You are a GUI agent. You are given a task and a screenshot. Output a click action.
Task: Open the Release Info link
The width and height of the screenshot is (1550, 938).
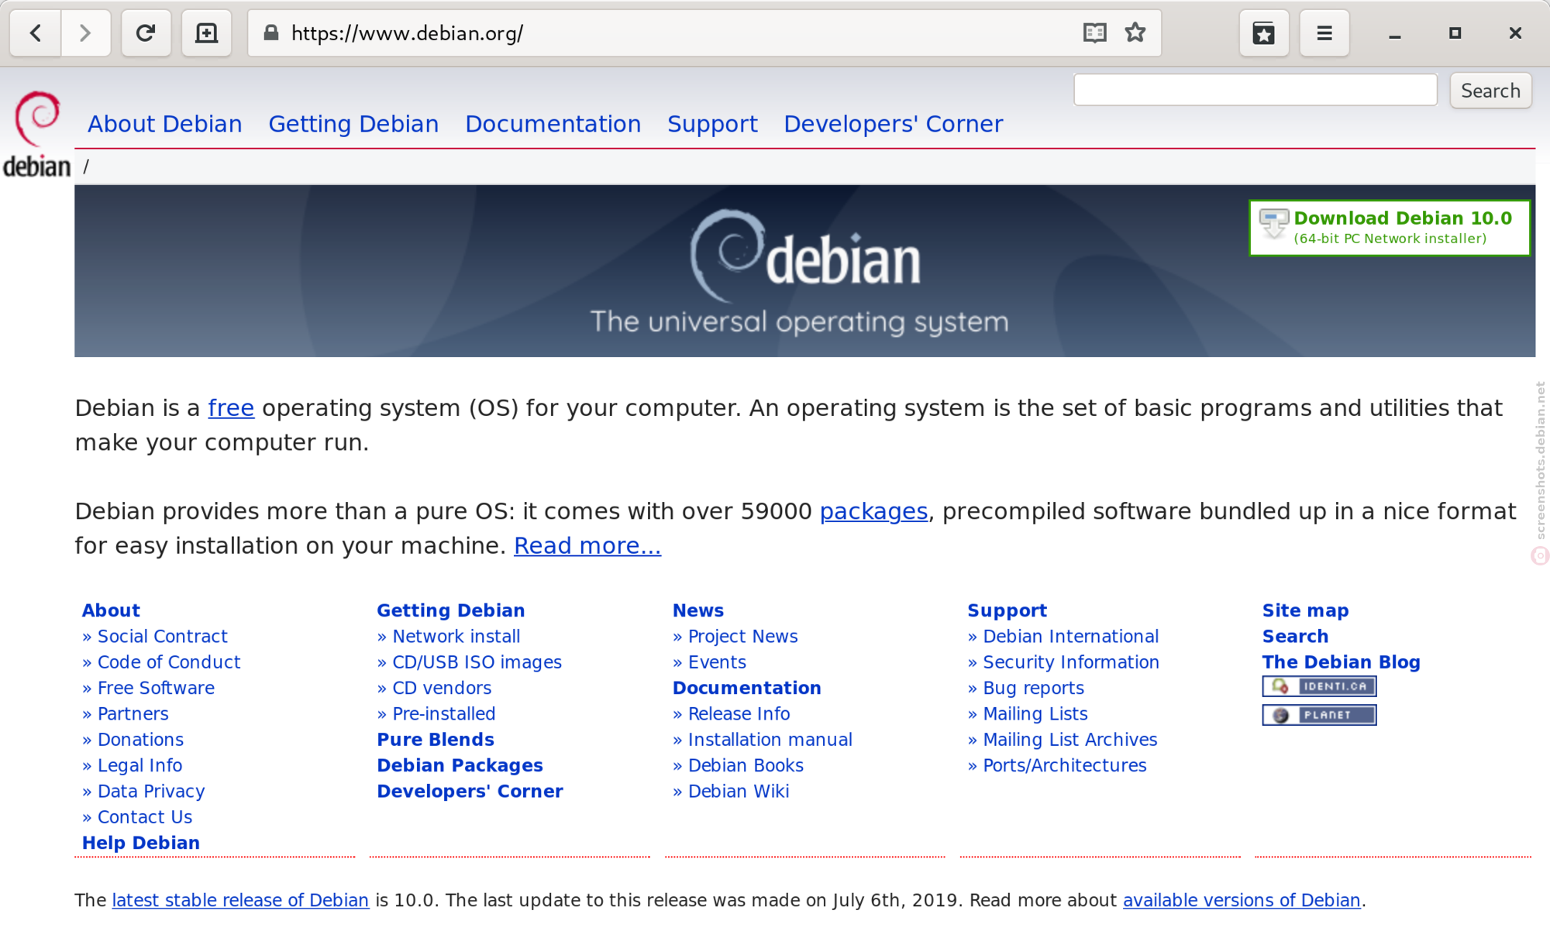click(739, 714)
